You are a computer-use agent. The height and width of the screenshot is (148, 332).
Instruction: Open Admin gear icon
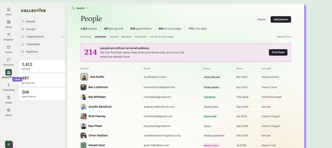click(9, 110)
